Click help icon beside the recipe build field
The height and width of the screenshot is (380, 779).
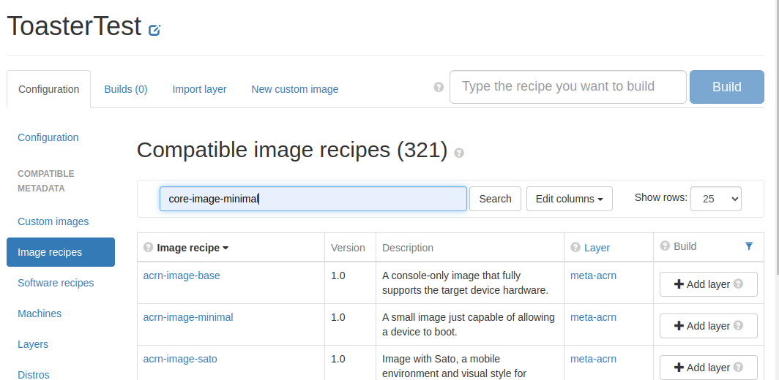tap(439, 87)
